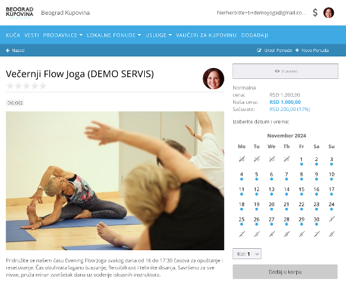Open the Kol quantity selector
The image size is (346, 281).
coord(247,254)
